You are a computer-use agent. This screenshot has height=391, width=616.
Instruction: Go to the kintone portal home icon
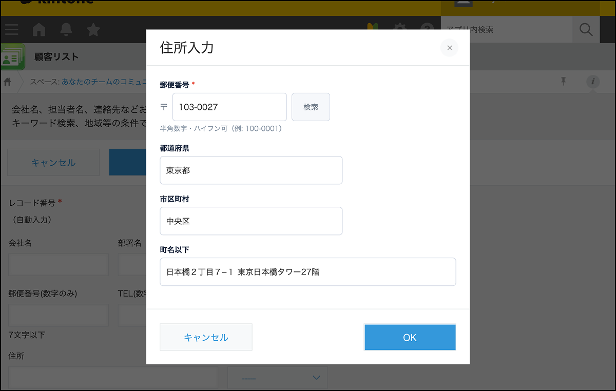point(39,30)
